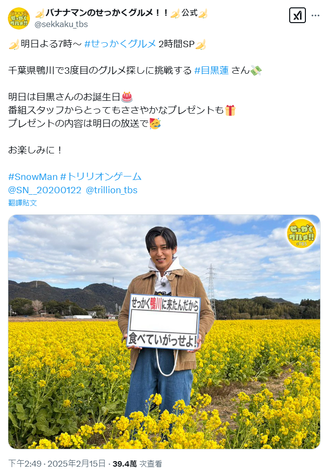Screen dimensions: 327x473
Task: Open the #SnowMan hashtag
Action: click(x=33, y=177)
